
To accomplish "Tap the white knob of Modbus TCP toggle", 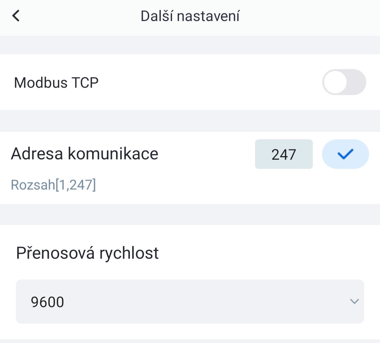I will (335, 82).
